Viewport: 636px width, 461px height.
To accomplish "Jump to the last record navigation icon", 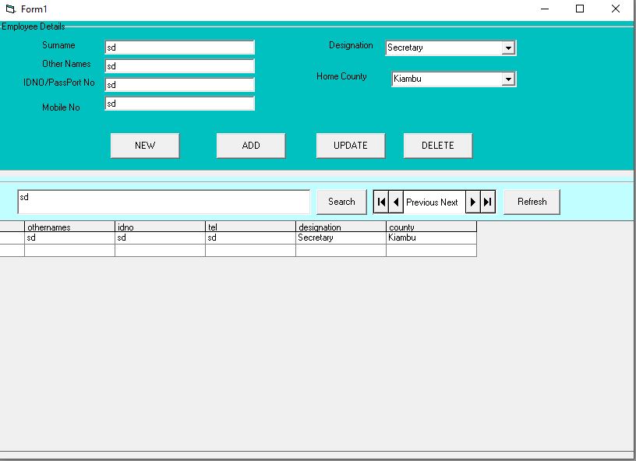I will tap(486, 201).
